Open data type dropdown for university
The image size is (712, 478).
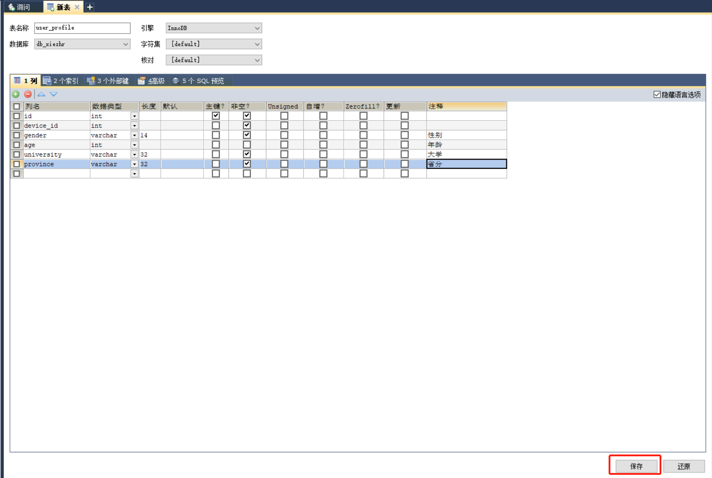point(134,154)
